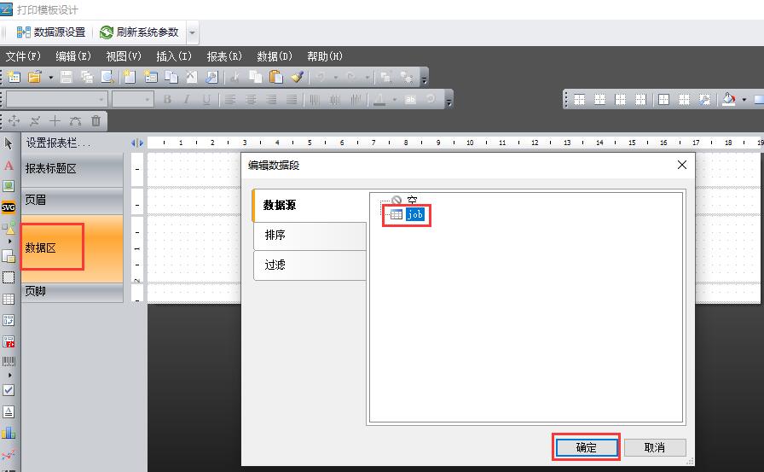This screenshot has width=764, height=472.
Task: Expand the dropdown arrow beside open folder
Action: tap(50, 77)
